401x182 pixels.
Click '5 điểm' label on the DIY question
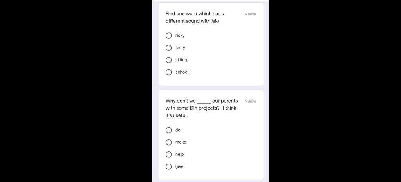click(251, 101)
